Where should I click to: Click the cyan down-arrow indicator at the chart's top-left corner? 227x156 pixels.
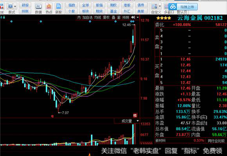click(x=4, y=18)
